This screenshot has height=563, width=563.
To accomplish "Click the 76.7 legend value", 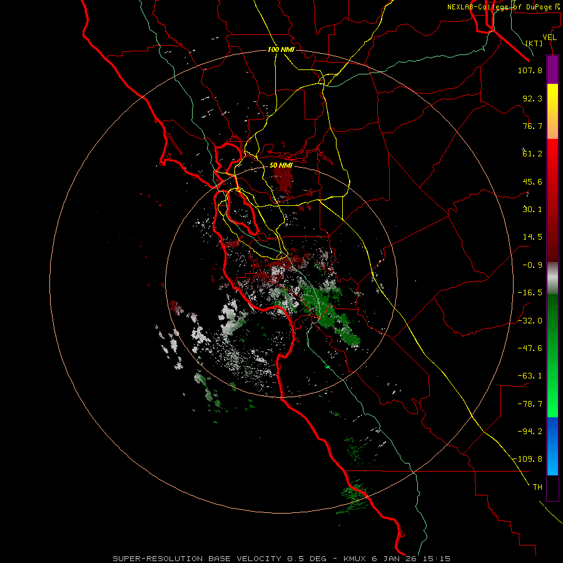I will click(532, 126).
